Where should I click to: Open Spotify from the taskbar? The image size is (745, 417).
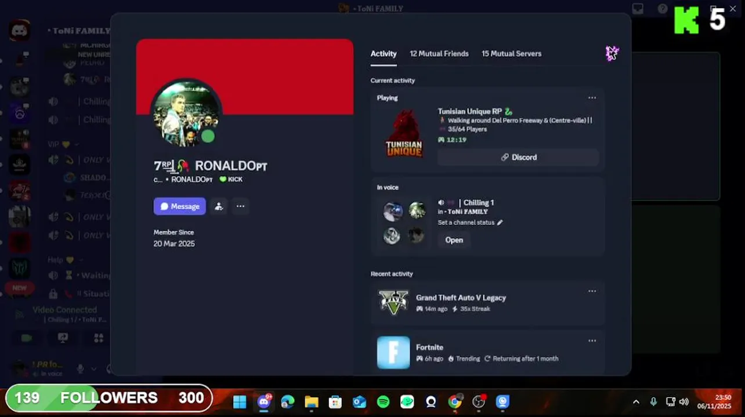[383, 401]
